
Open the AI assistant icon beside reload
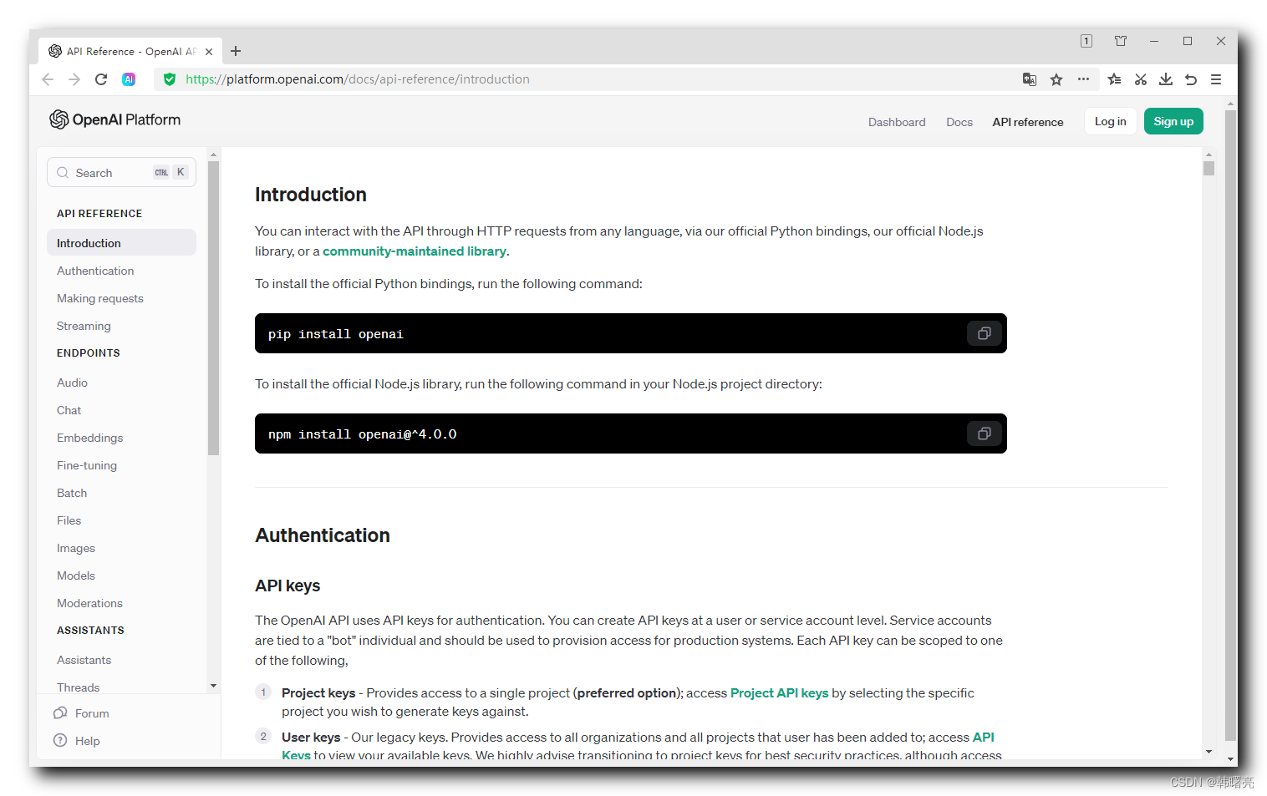(129, 79)
